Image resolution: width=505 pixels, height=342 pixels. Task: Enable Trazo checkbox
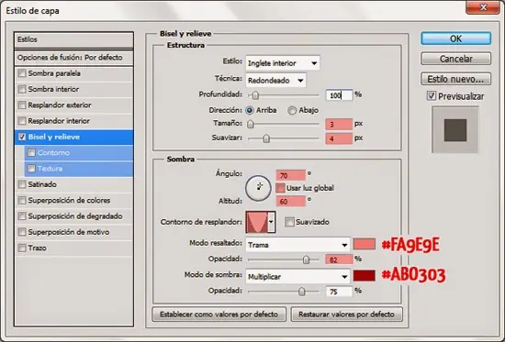point(22,248)
